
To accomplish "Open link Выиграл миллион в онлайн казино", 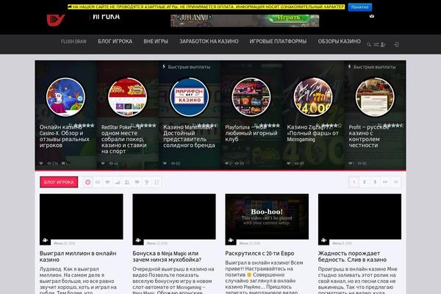I will tap(78, 257).
